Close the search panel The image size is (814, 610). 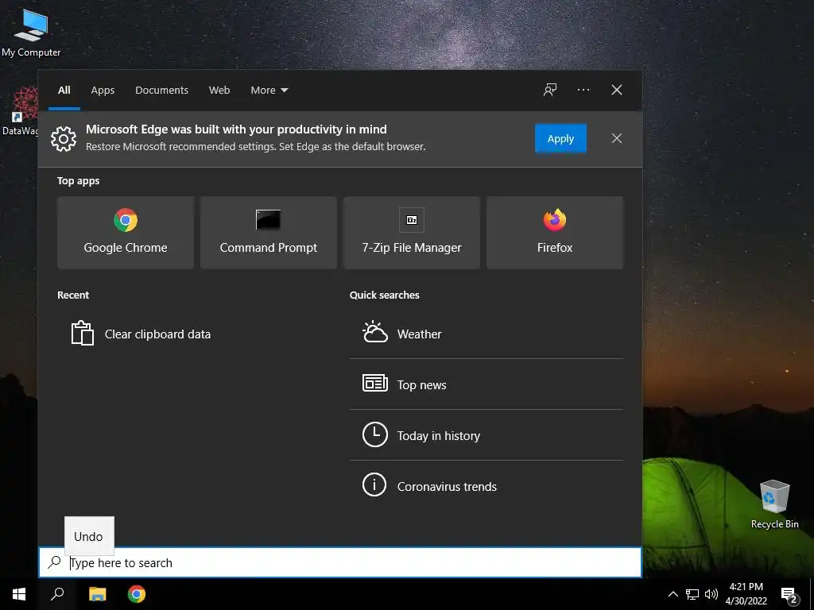click(x=617, y=90)
